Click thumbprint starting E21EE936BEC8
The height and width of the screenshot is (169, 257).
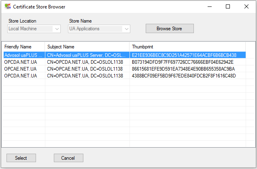(x=188, y=55)
